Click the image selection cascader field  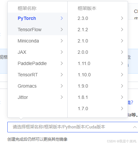click(x=73, y=127)
